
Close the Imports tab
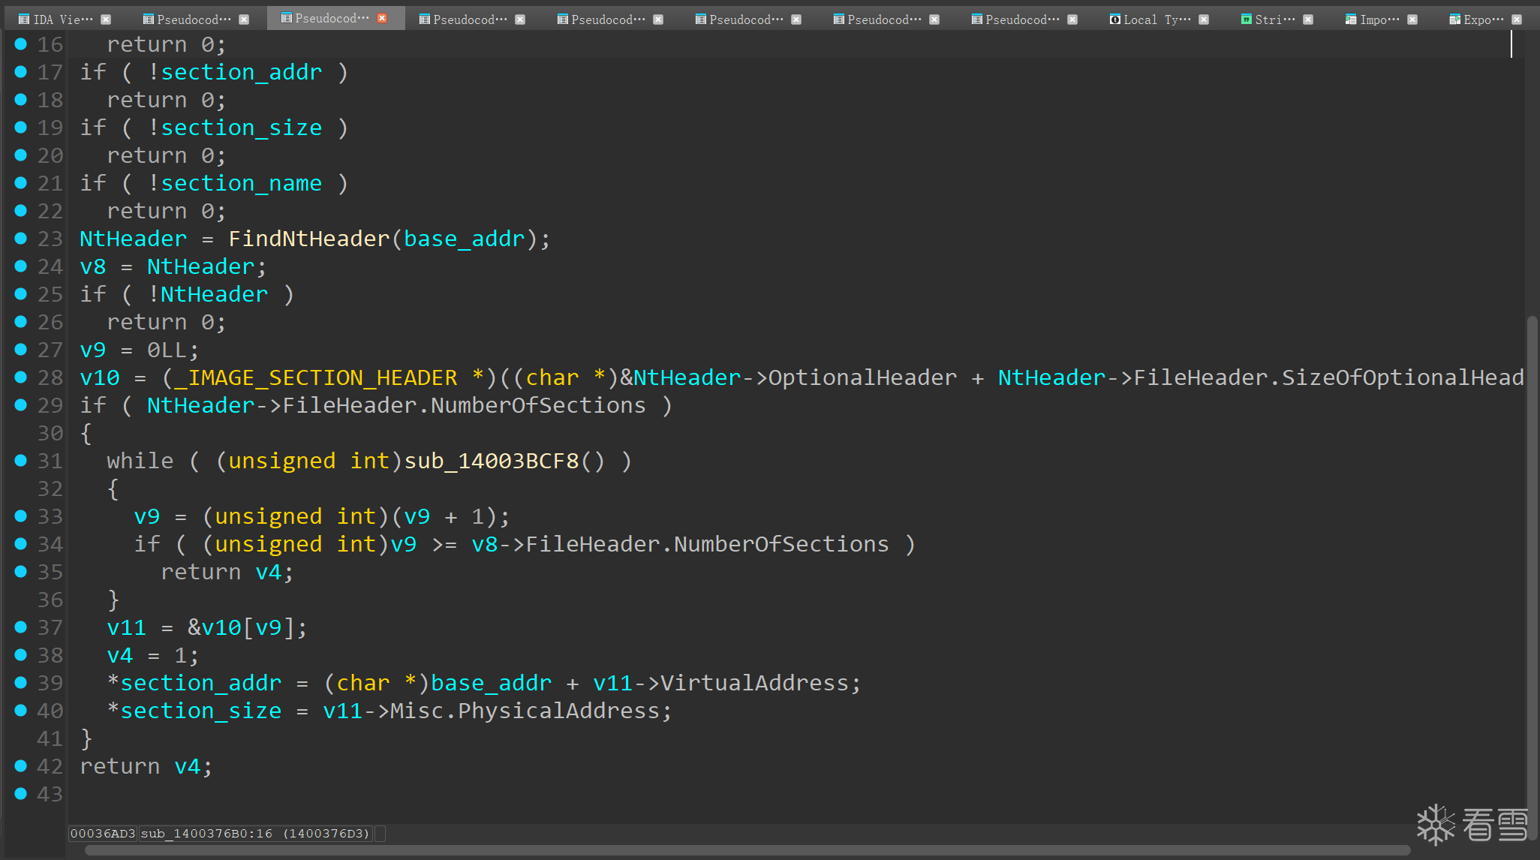(x=1412, y=20)
